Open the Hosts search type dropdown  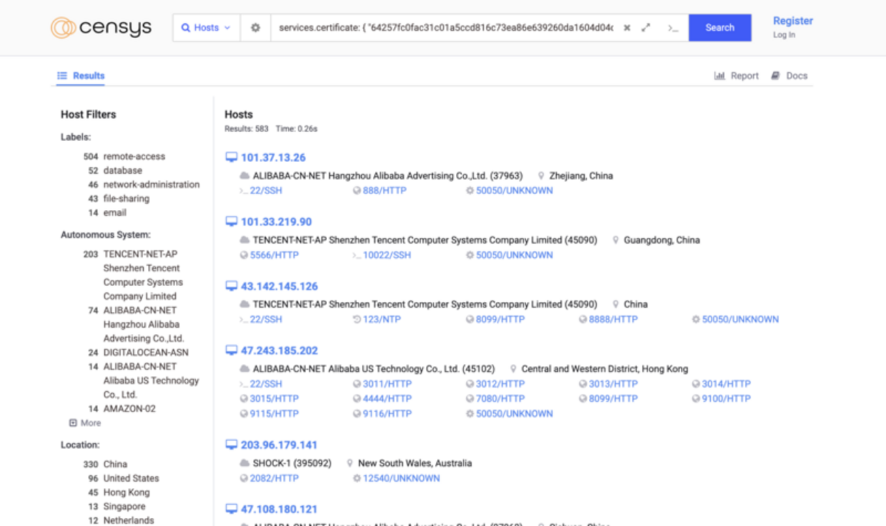(x=206, y=28)
